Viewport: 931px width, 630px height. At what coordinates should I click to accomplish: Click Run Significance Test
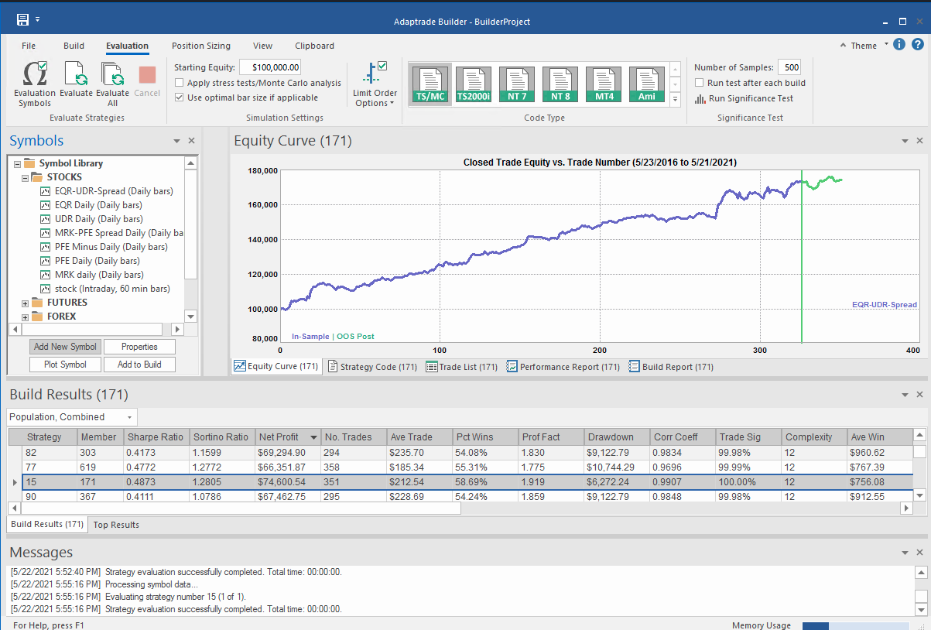point(744,98)
